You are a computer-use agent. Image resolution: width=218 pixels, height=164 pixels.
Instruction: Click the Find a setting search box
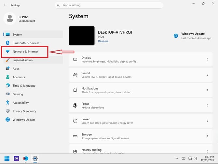tap(109, 5)
